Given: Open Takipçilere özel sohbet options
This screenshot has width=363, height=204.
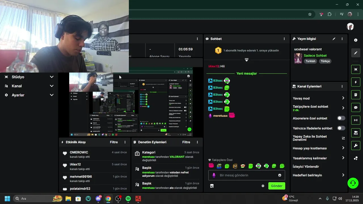Looking at the screenshot, I should coord(343,108).
